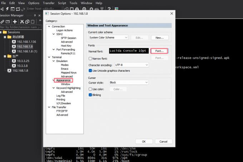The image size is (243, 162).
Task: Open the Cursor style Block dropdown
Action: (x=129, y=82)
